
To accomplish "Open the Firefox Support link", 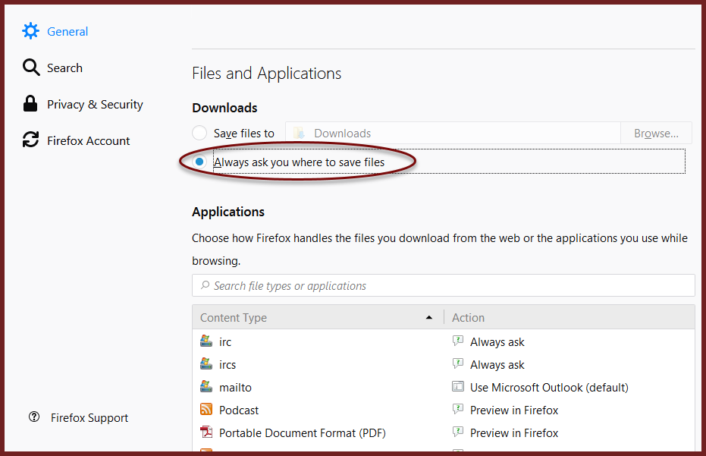I will point(89,418).
